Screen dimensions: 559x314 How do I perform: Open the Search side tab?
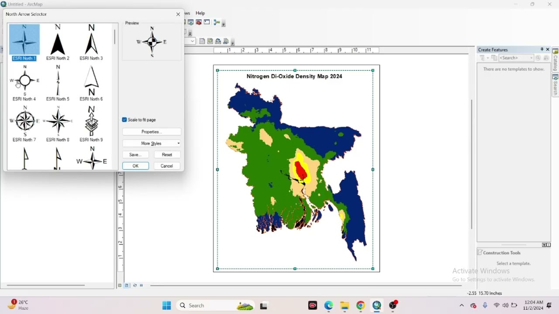(x=556, y=85)
